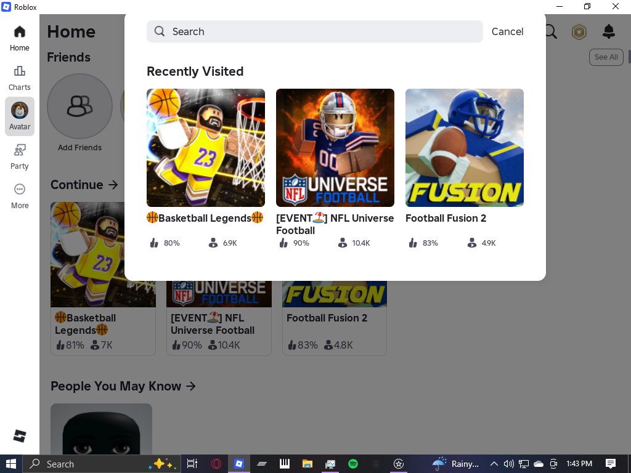Click the Roblox Studio logo at the sidebar bottom
Screen dimensions: 631x473
[19, 436]
